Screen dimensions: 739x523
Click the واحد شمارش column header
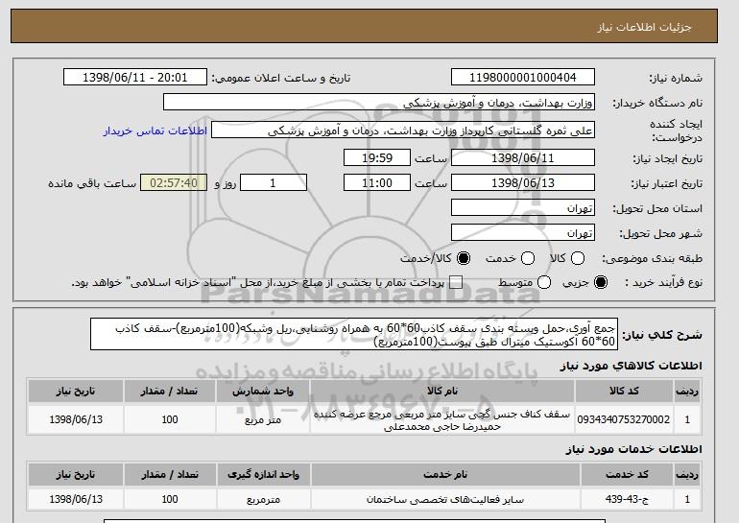[x=263, y=392]
